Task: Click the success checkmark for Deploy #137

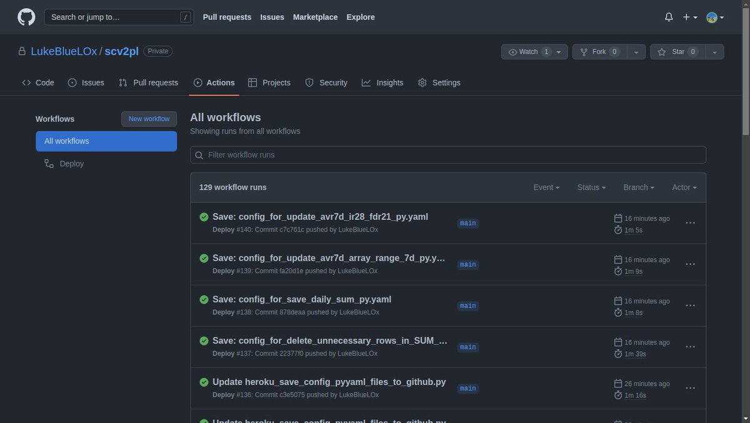Action: click(x=204, y=341)
